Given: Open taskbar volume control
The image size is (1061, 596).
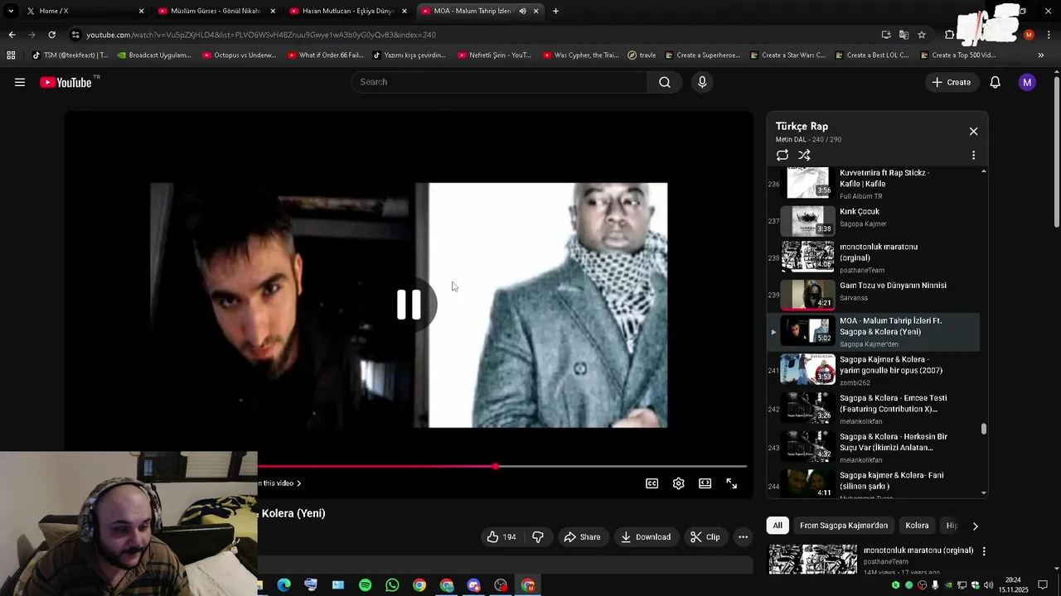Looking at the screenshot, I should tap(988, 585).
